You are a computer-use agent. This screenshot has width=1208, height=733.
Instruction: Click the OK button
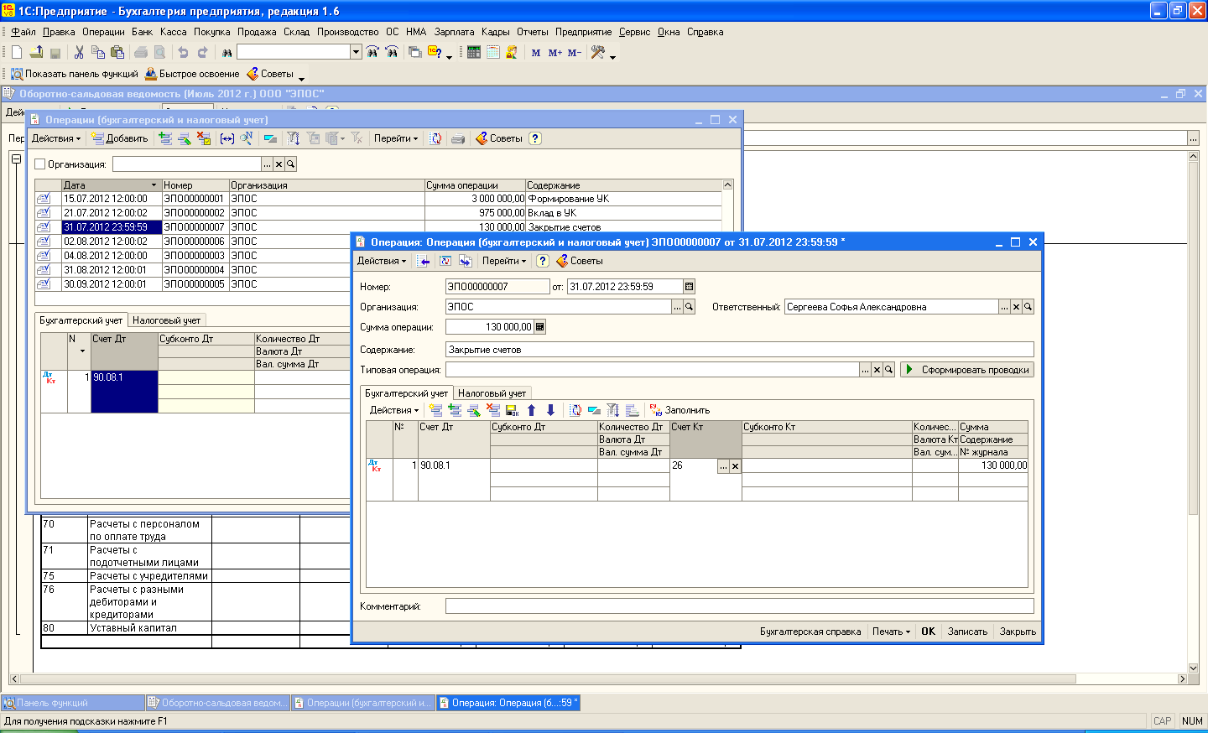coord(928,632)
